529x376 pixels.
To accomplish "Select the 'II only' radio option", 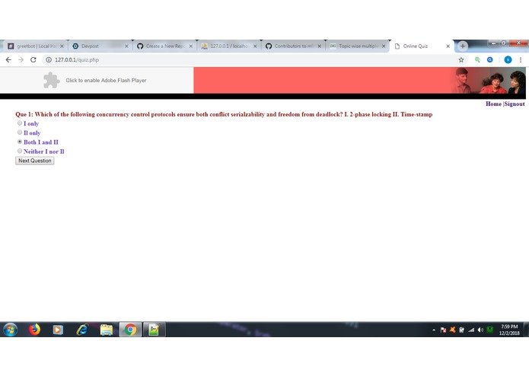I will click(20, 132).
